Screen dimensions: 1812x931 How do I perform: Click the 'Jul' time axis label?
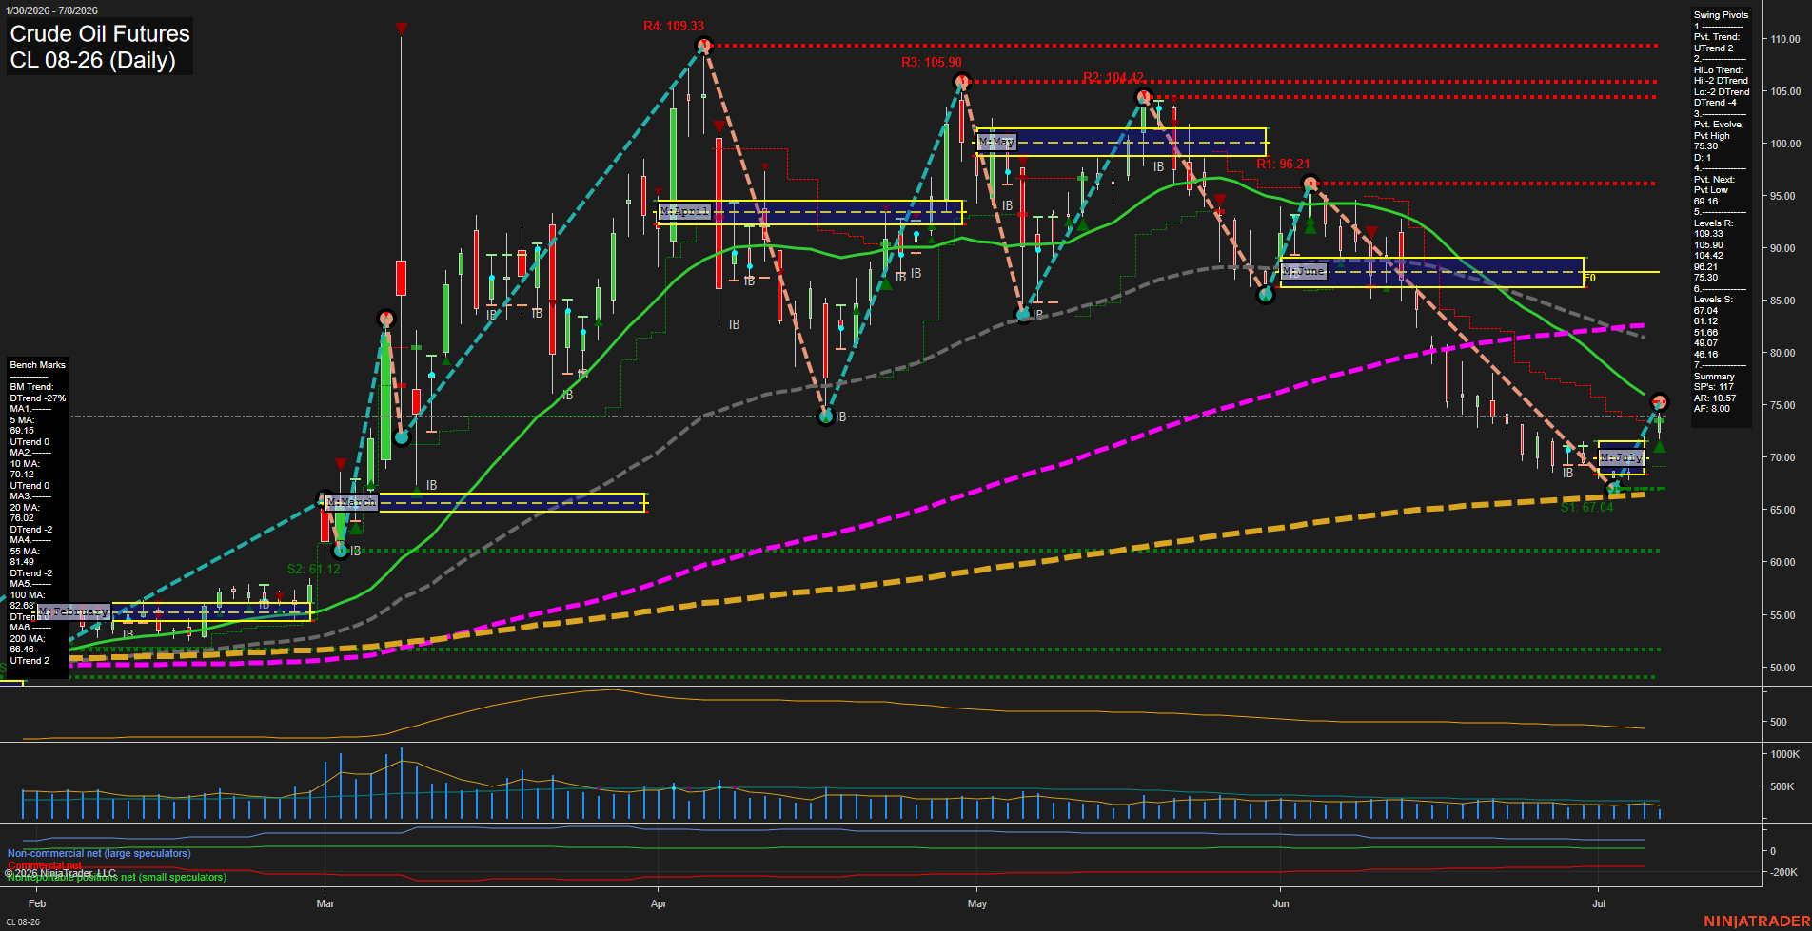1599,904
